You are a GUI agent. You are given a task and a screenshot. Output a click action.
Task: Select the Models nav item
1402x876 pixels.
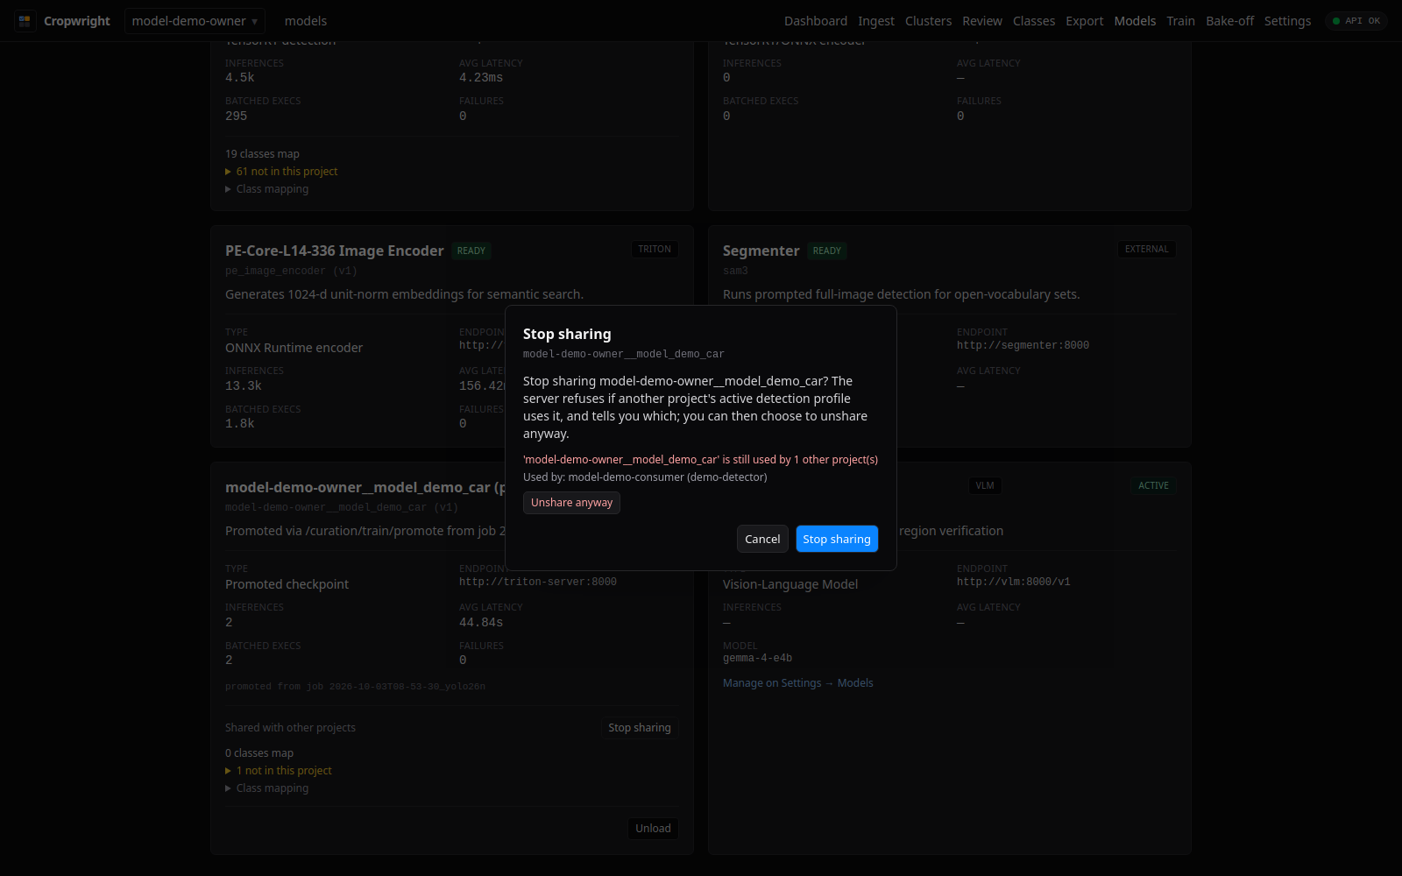(x=1135, y=21)
